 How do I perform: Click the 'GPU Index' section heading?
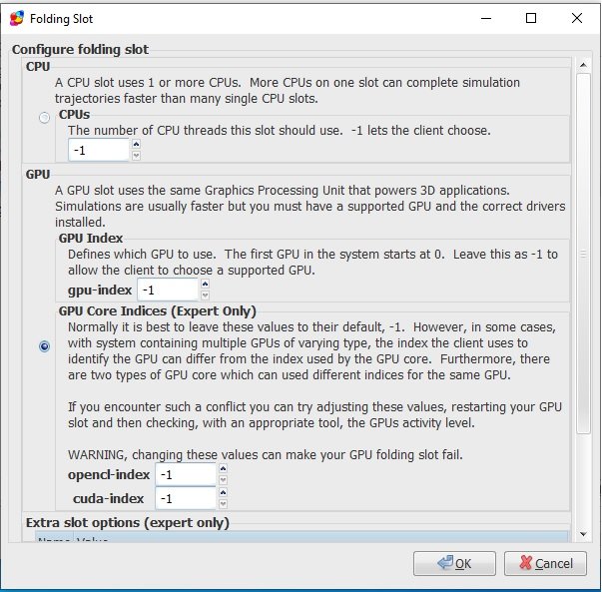91,238
